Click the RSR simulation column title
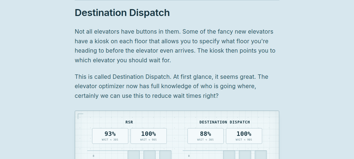354x159 pixels. pyautogui.click(x=129, y=122)
